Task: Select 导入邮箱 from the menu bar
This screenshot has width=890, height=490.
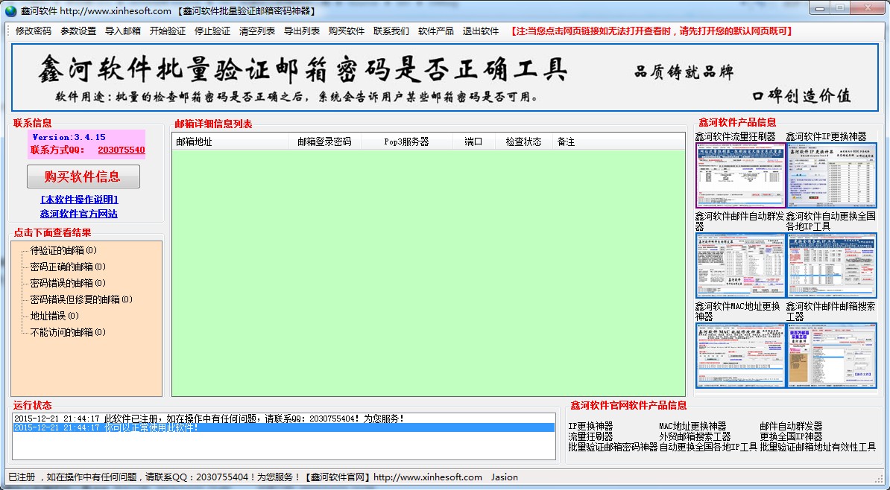Action: click(x=123, y=31)
